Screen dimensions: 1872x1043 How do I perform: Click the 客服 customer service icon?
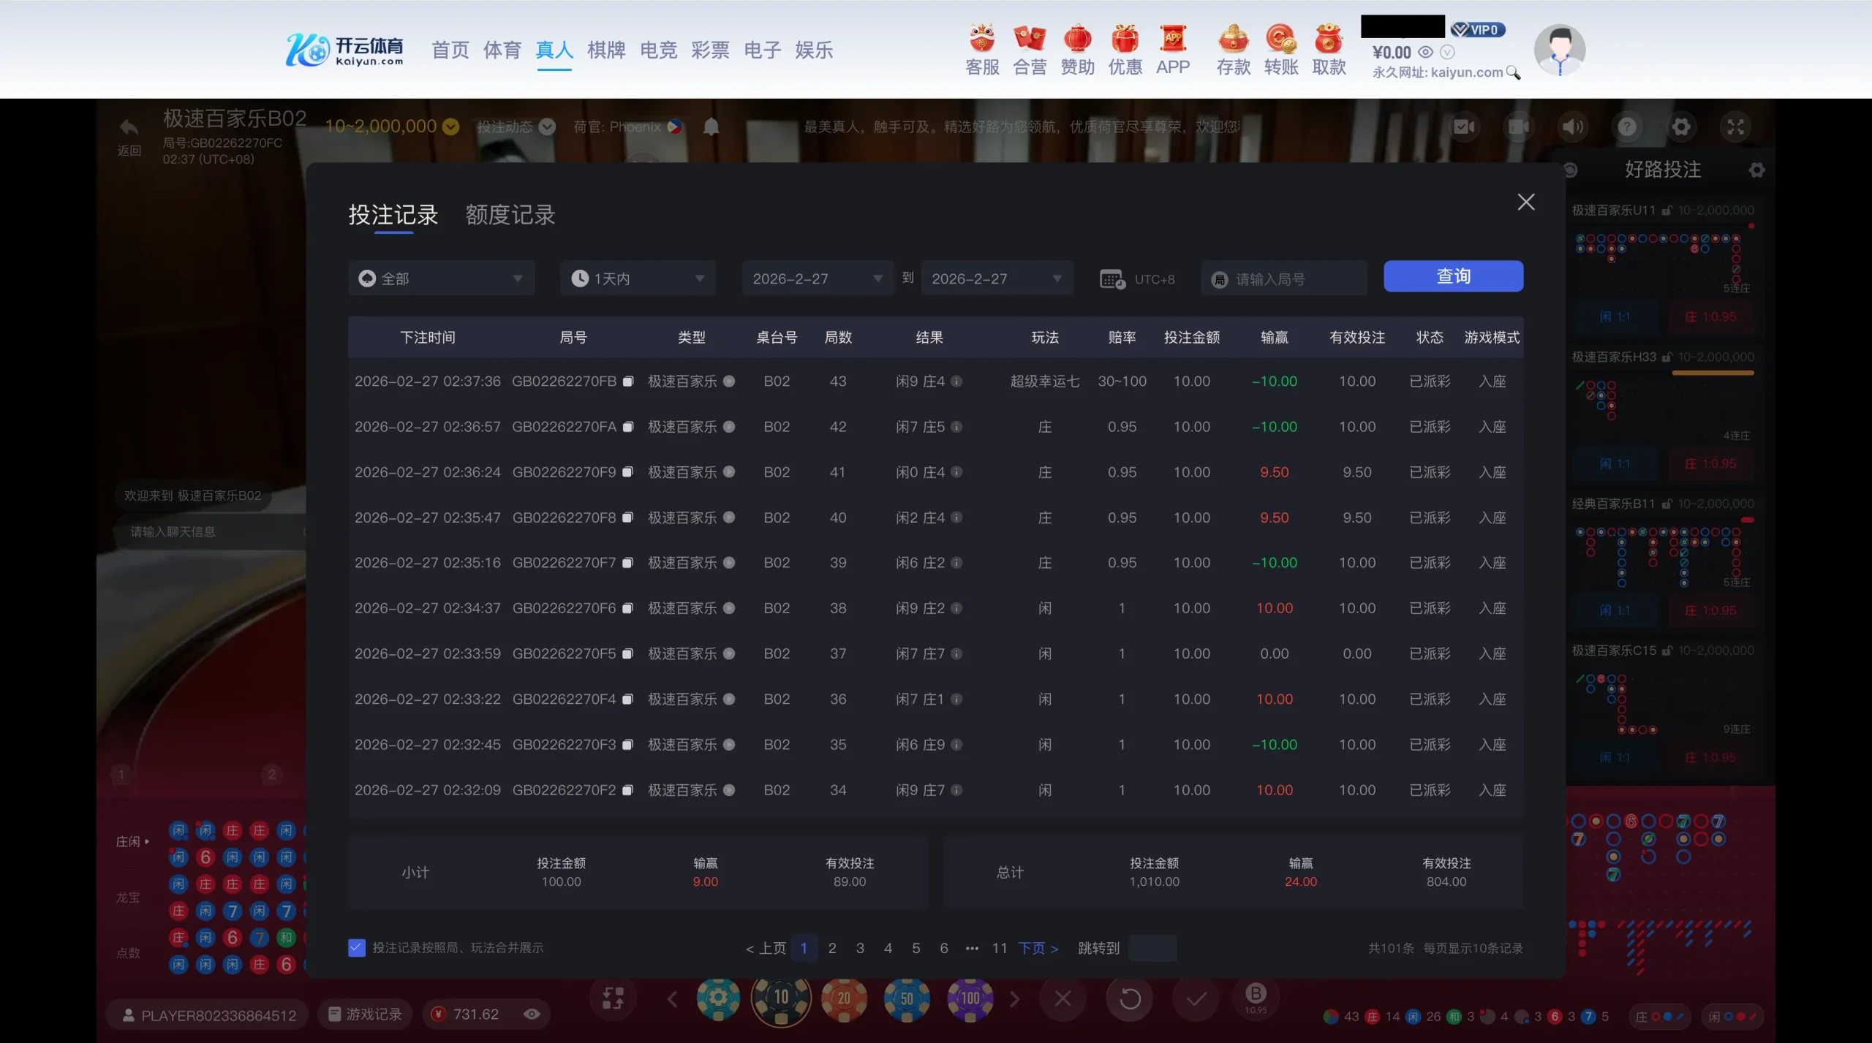982,39
